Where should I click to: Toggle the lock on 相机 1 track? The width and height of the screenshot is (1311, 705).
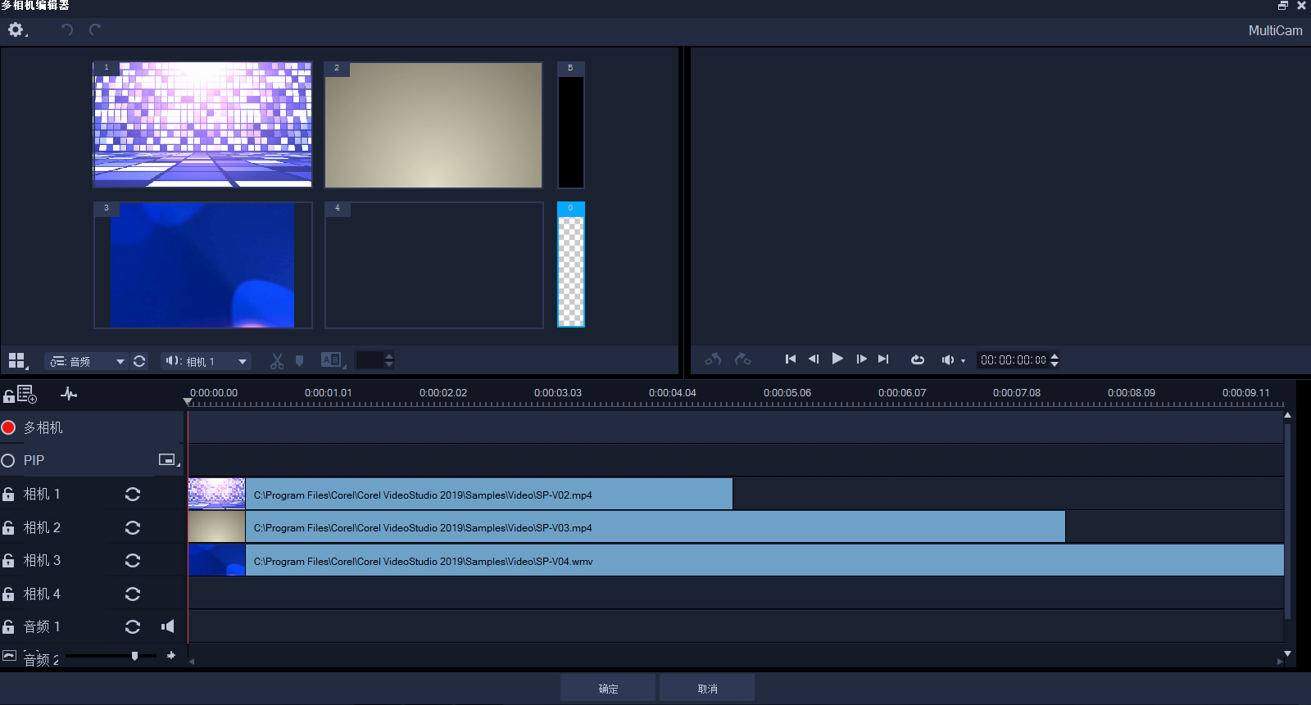8,495
